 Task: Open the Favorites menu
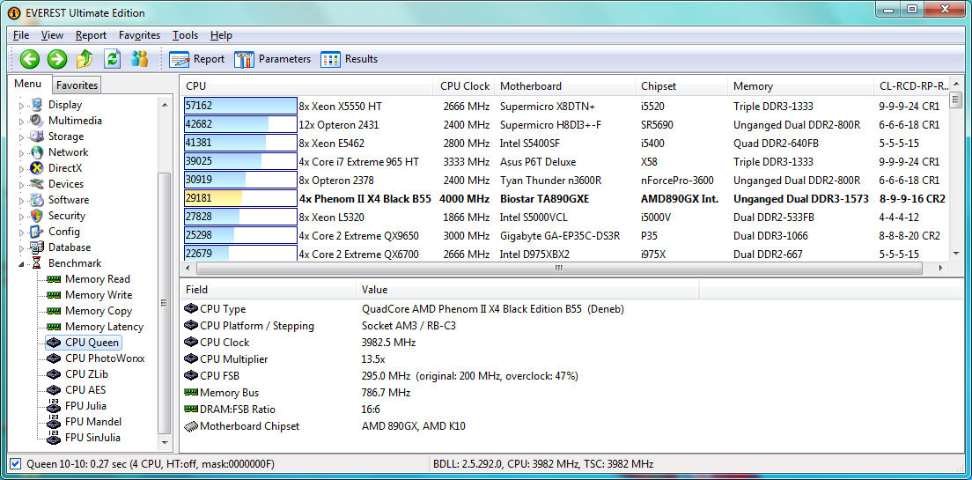(139, 35)
